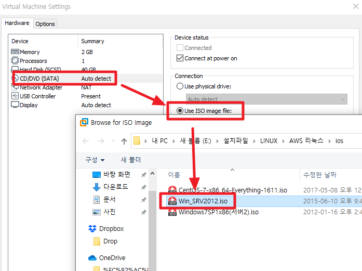Select Windows7SP1x86(서버2).iso file
The image size is (362, 271).
tap(219, 212)
